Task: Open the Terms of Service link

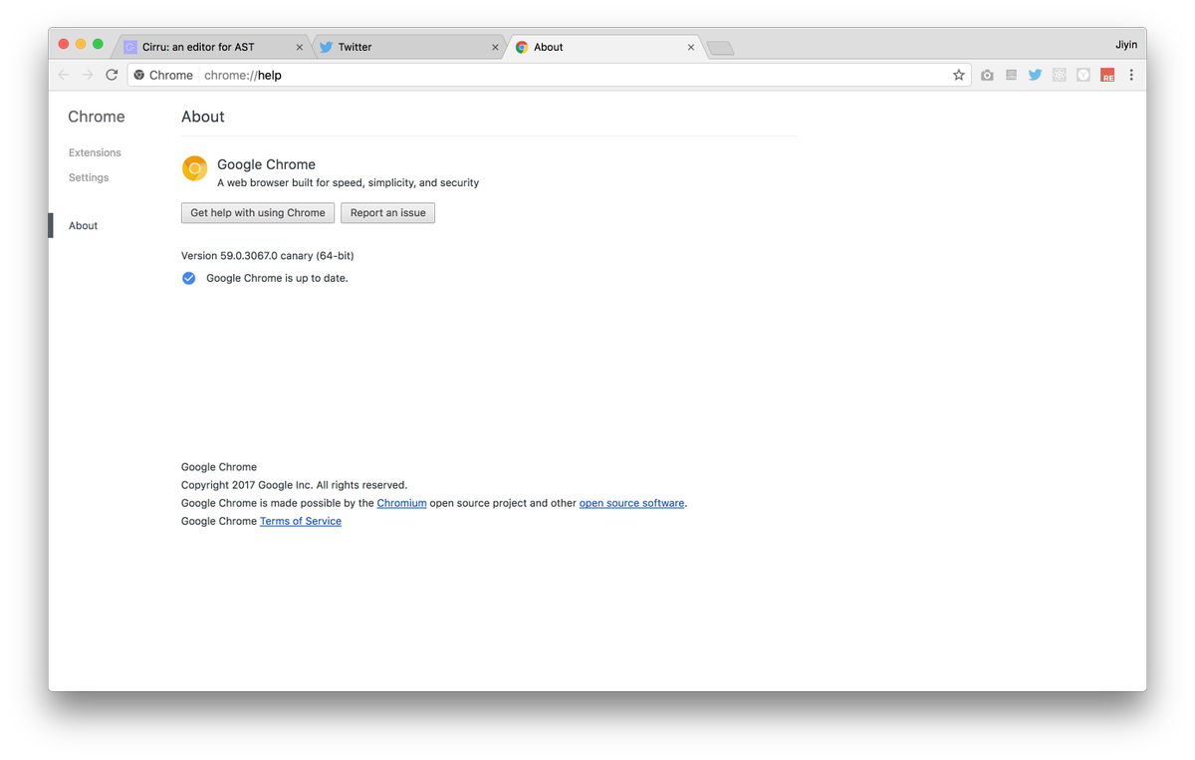Action: click(x=301, y=521)
